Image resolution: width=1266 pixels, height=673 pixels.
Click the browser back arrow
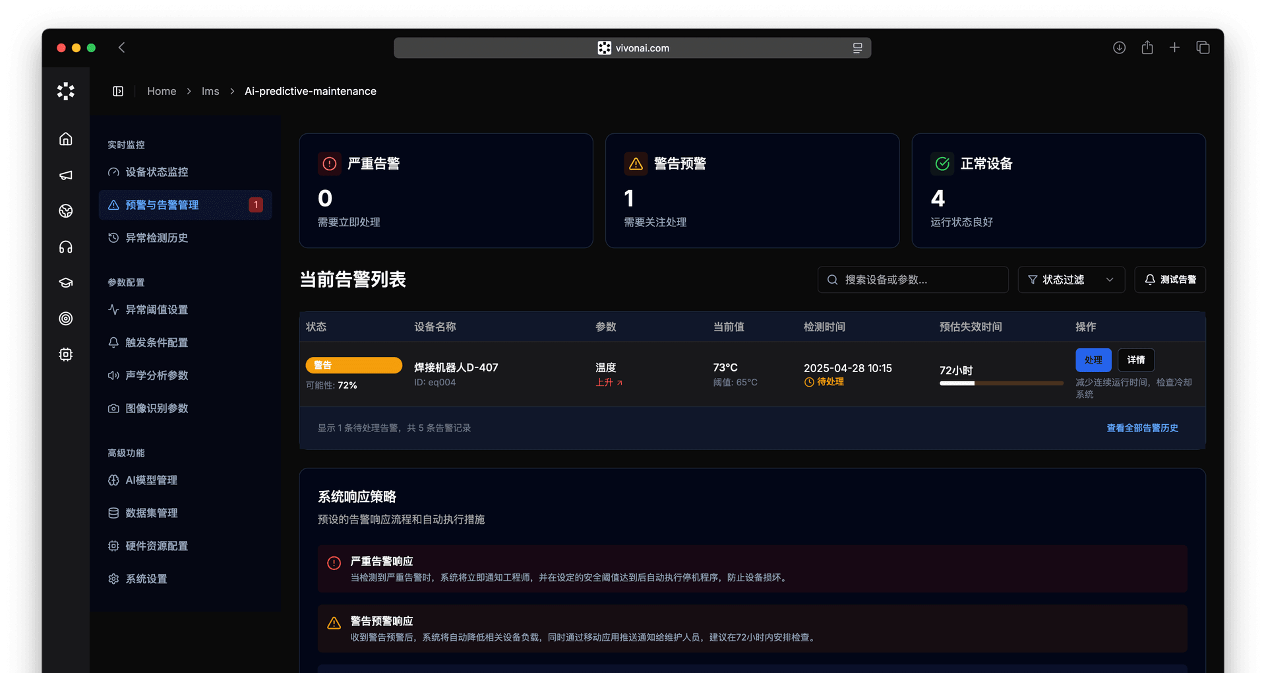(x=121, y=48)
